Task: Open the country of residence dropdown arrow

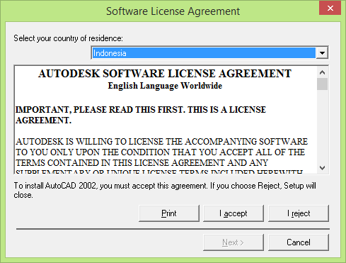Action: click(322, 53)
